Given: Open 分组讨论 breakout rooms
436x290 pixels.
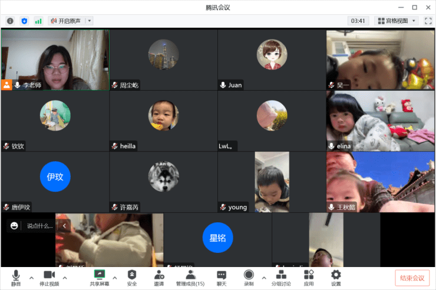Looking at the screenshot, I should pyautogui.click(x=281, y=277).
